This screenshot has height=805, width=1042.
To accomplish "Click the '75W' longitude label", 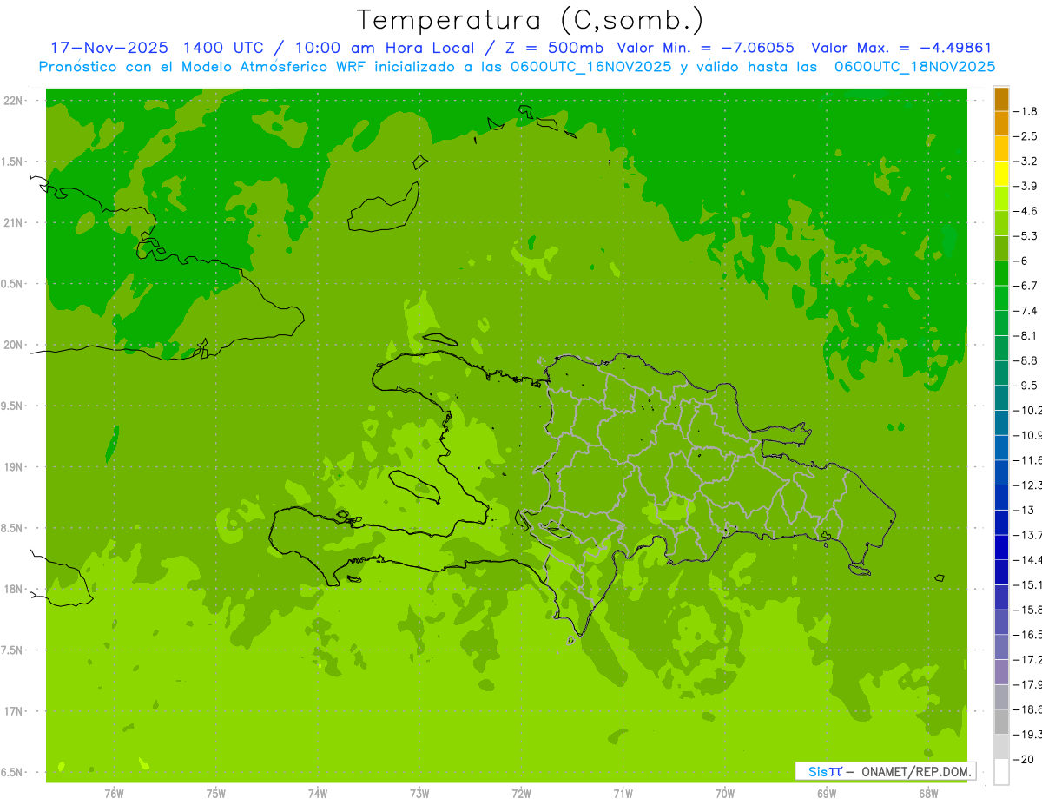I will [216, 793].
